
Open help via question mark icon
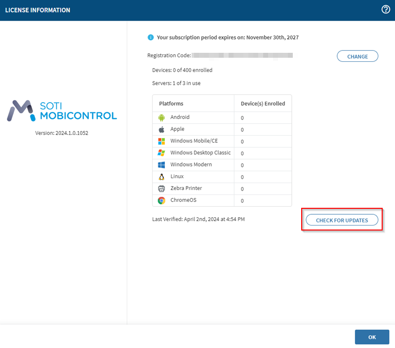386,9
